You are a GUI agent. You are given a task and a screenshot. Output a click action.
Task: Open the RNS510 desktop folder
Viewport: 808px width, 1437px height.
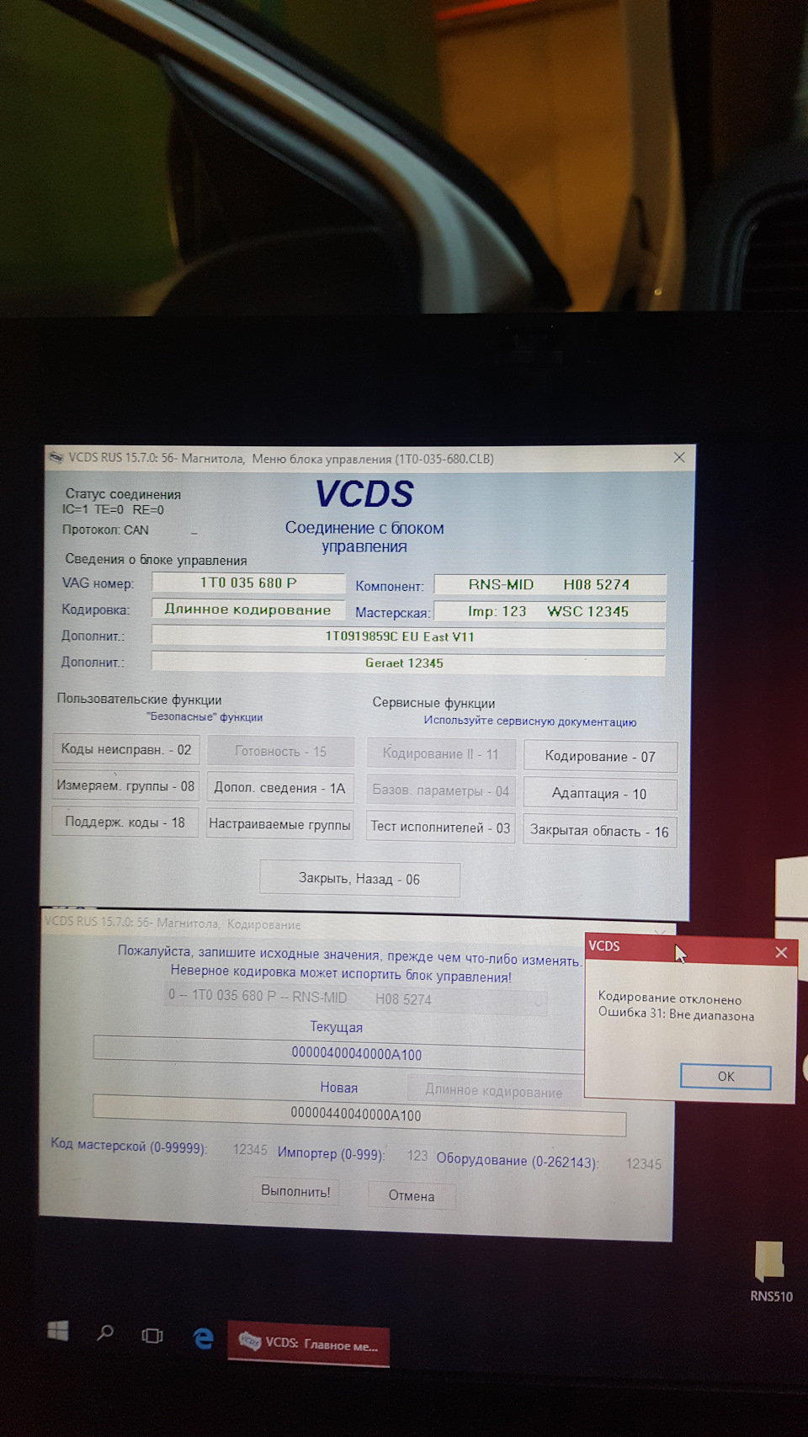click(770, 1272)
